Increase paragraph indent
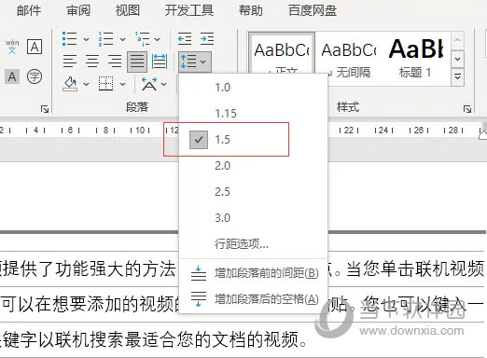Viewport: 487px width, 358px height. tap(207, 39)
